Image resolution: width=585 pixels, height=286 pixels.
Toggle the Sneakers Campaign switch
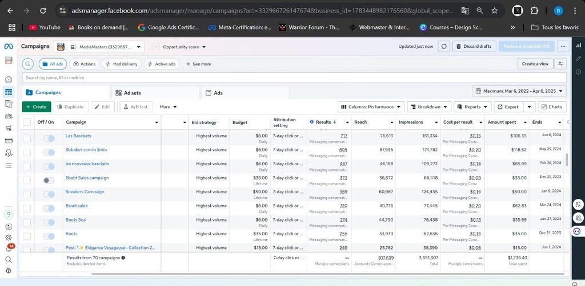[49, 194]
